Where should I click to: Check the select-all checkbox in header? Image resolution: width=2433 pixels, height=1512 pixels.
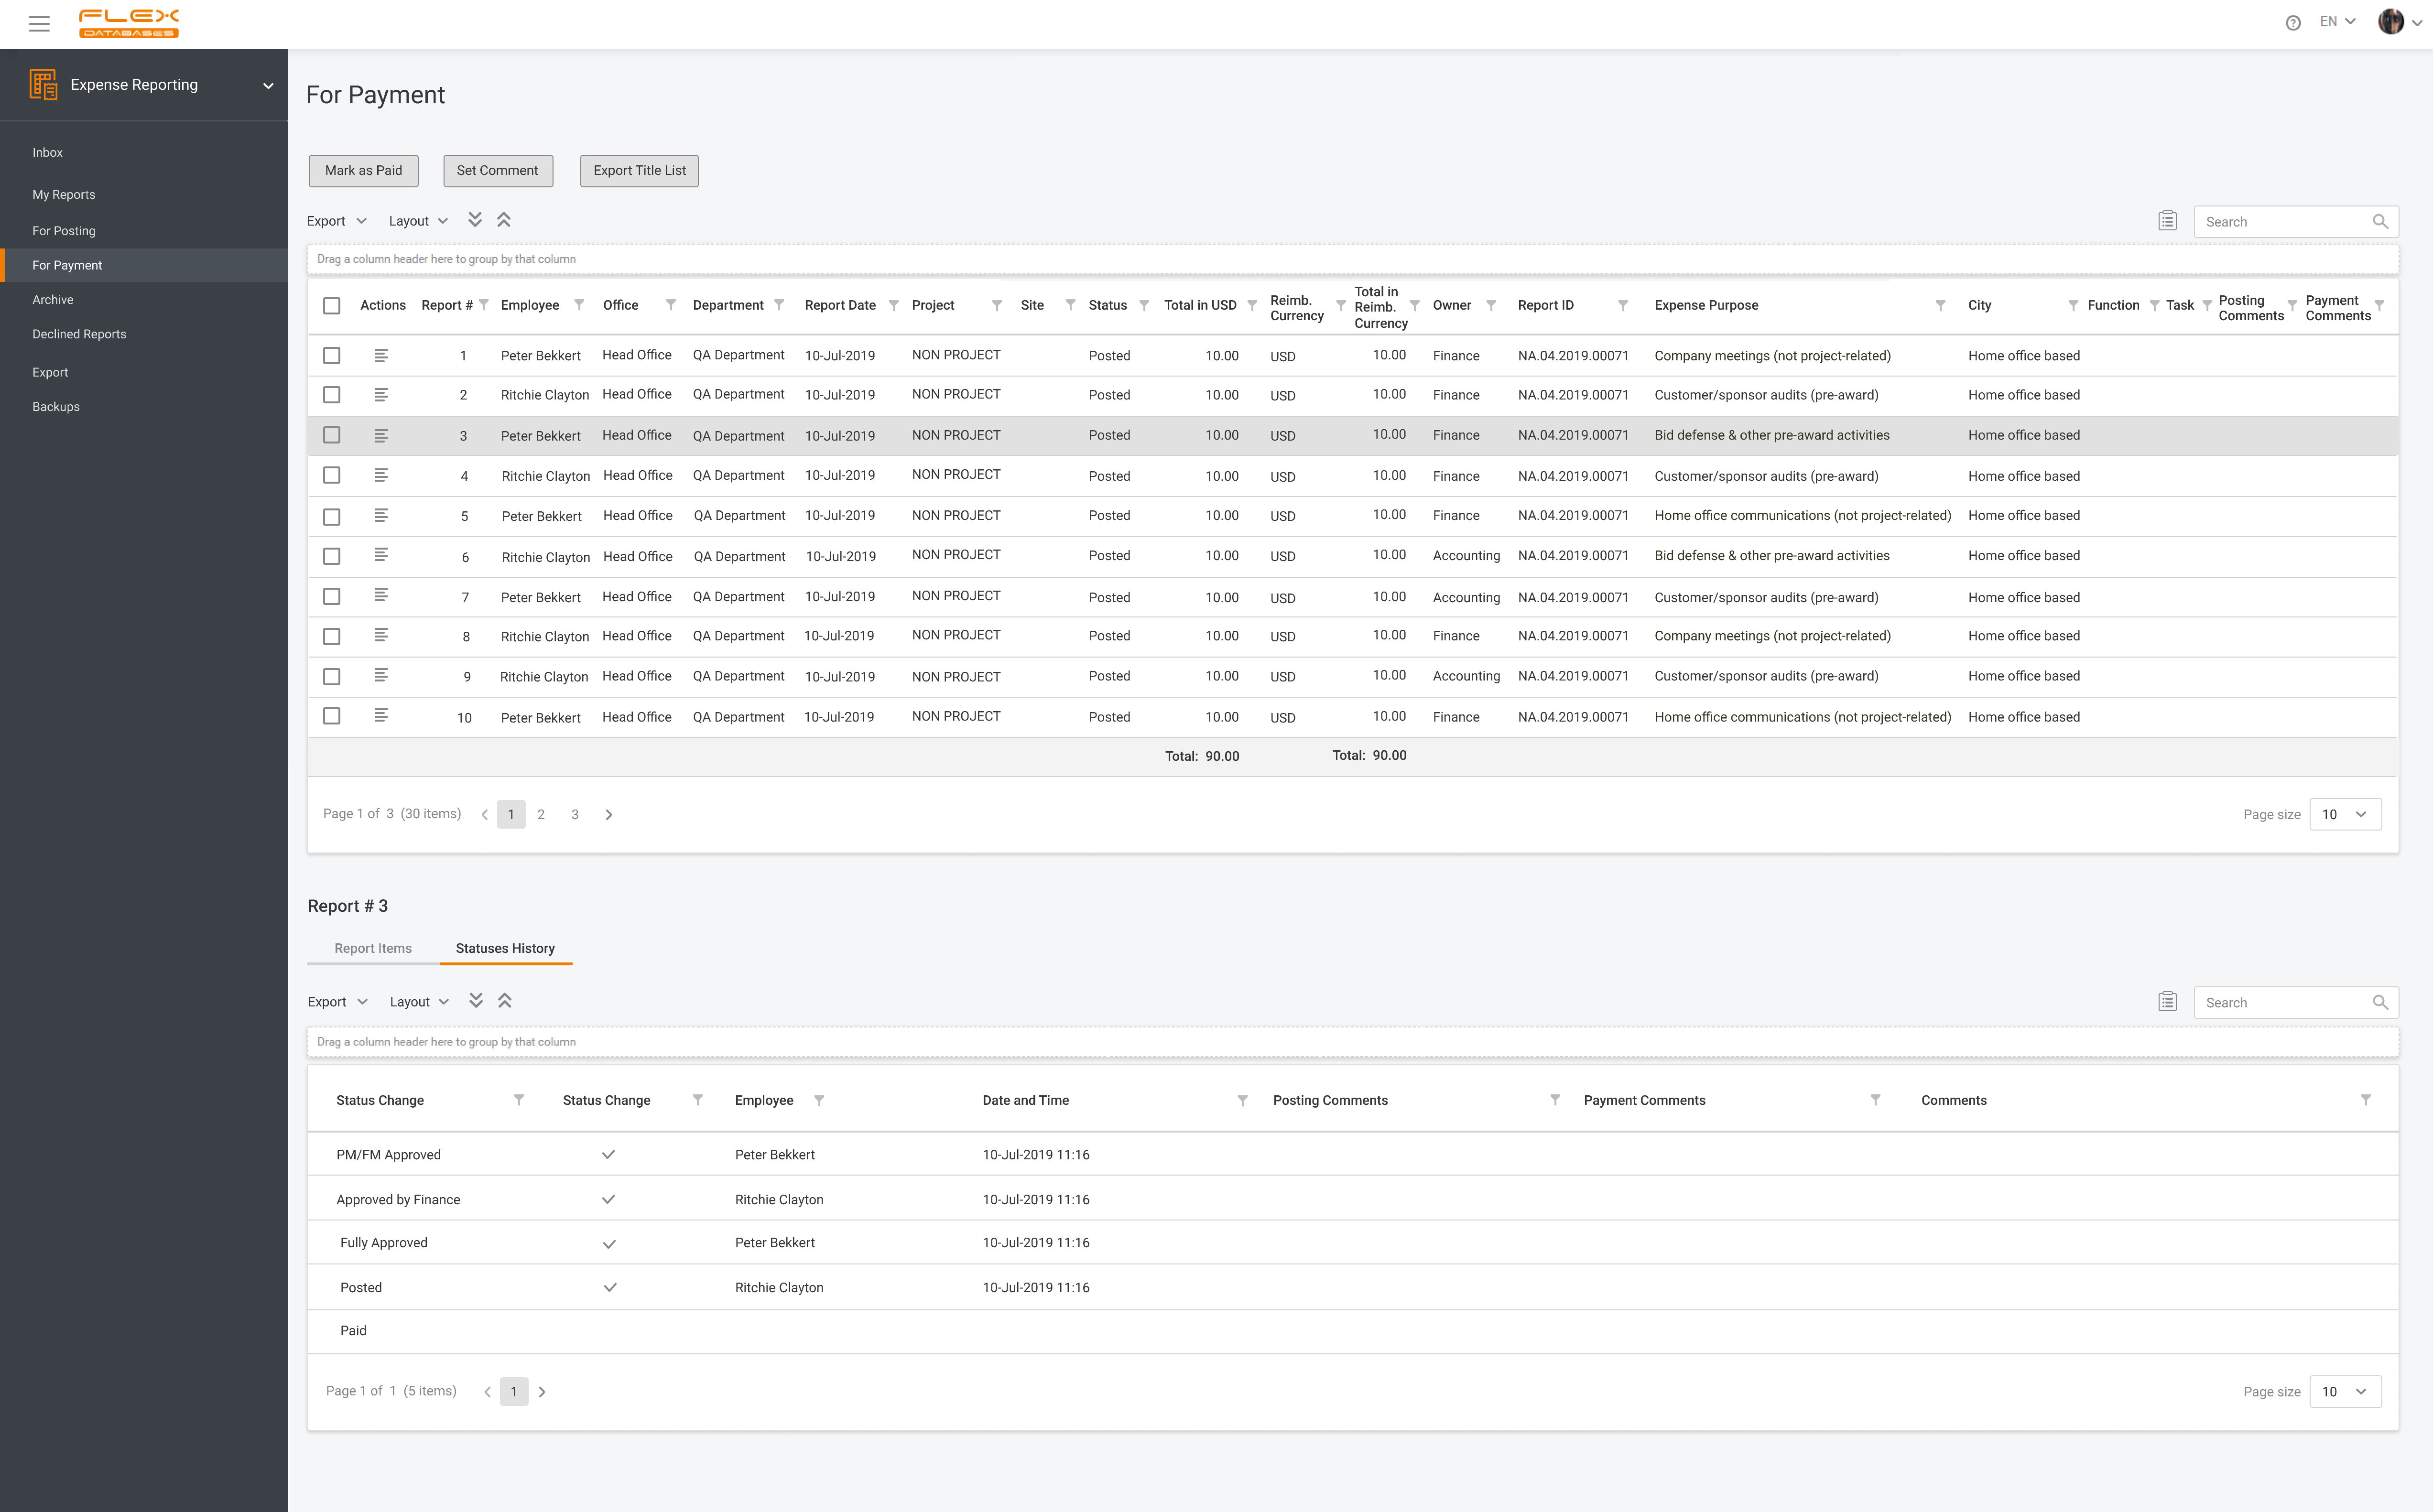pyautogui.click(x=332, y=306)
